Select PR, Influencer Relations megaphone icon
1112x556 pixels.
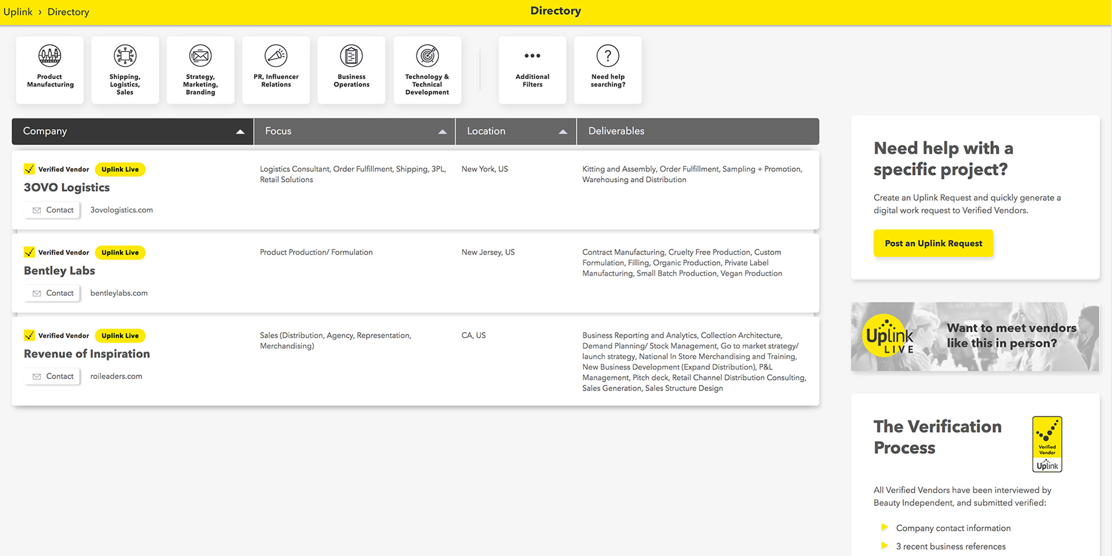(x=276, y=56)
